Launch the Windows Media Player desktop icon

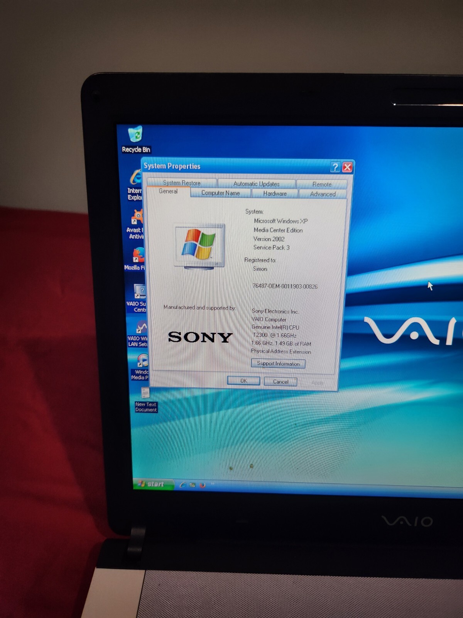tap(140, 367)
